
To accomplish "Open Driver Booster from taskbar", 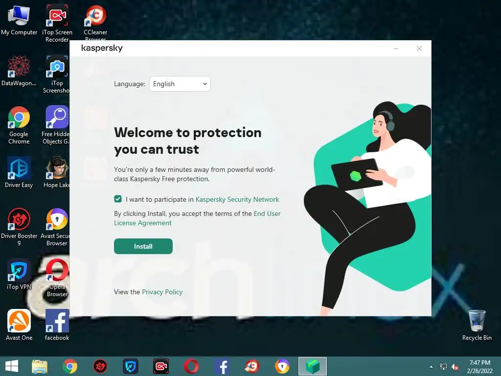I will click(100, 366).
